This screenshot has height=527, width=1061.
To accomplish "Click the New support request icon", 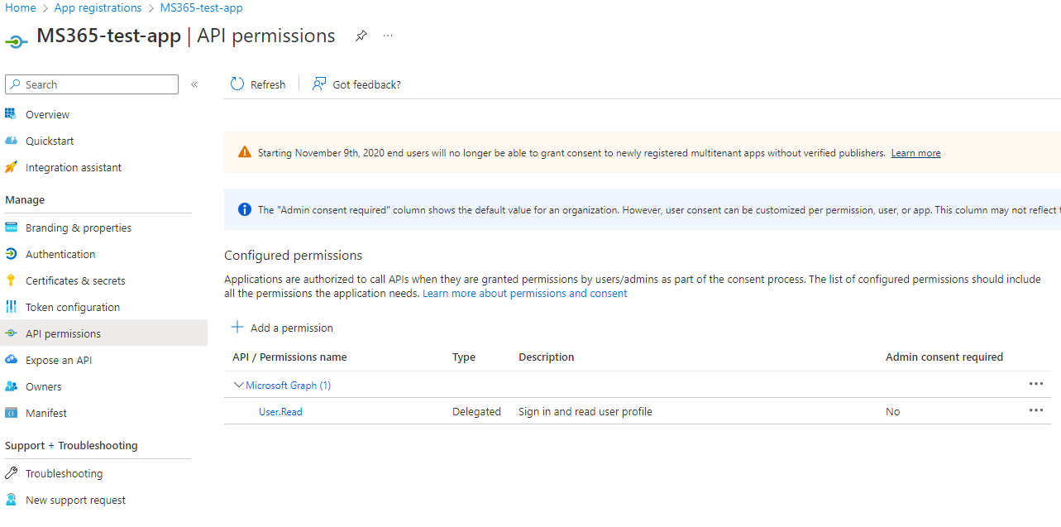I will pos(11,500).
